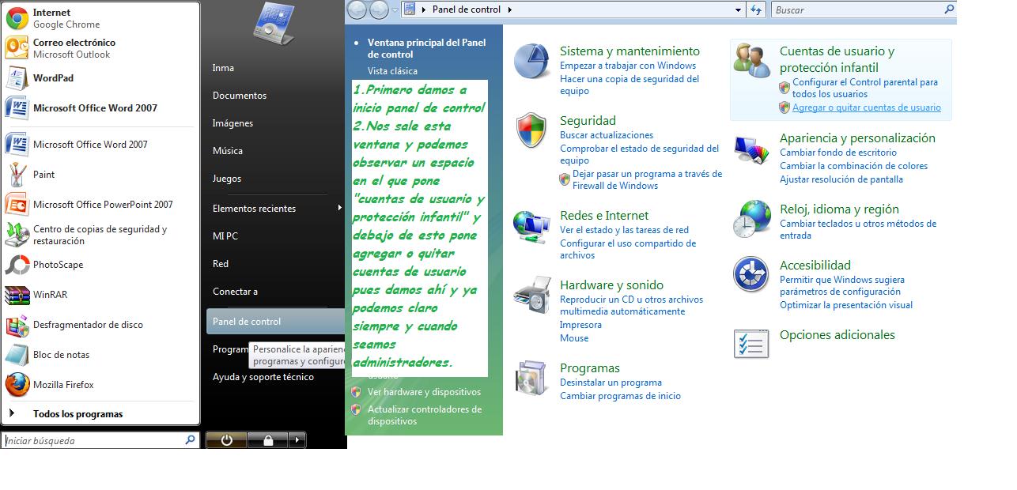Screen dimensions: 1017x490
Task: Click the magnifier icon in Control Panel search
Action: click(x=949, y=9)
